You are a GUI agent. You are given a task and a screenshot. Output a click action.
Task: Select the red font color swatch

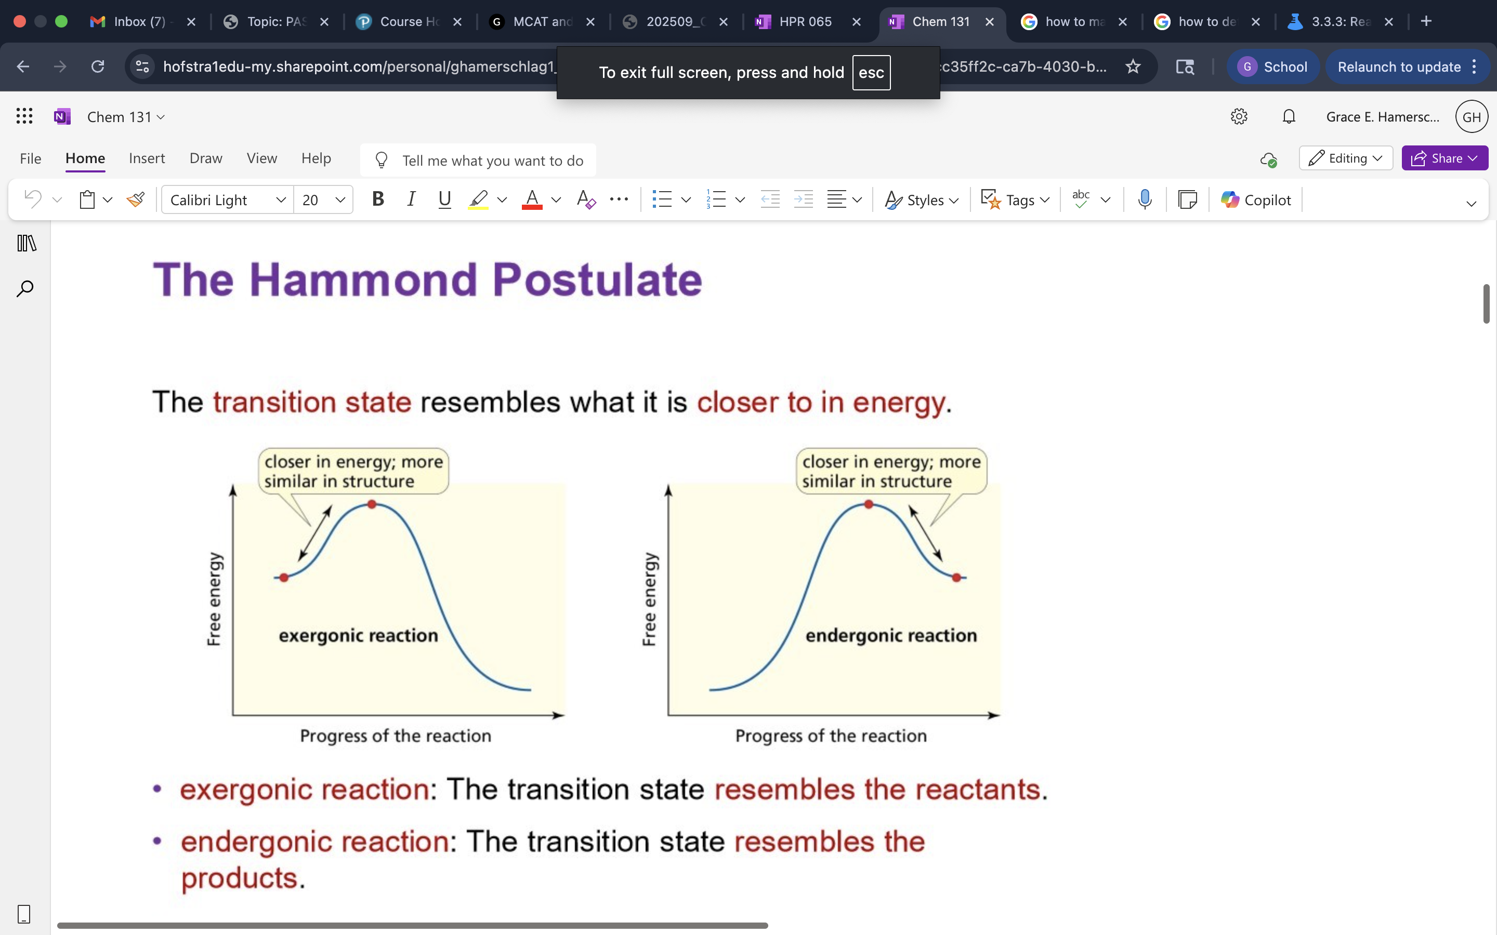point(531,199)
